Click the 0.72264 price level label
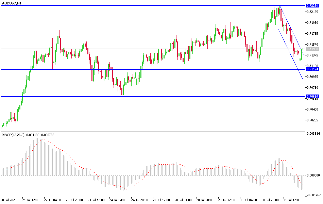The image size is (323, 204). coord(312,6)
